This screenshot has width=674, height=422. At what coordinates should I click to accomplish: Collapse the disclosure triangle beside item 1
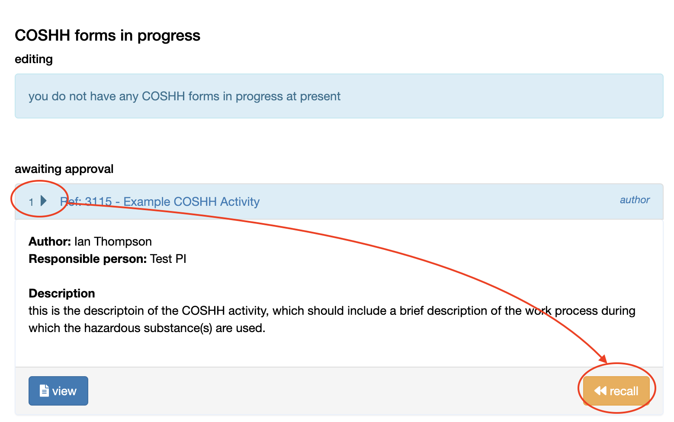coord(43,201)
